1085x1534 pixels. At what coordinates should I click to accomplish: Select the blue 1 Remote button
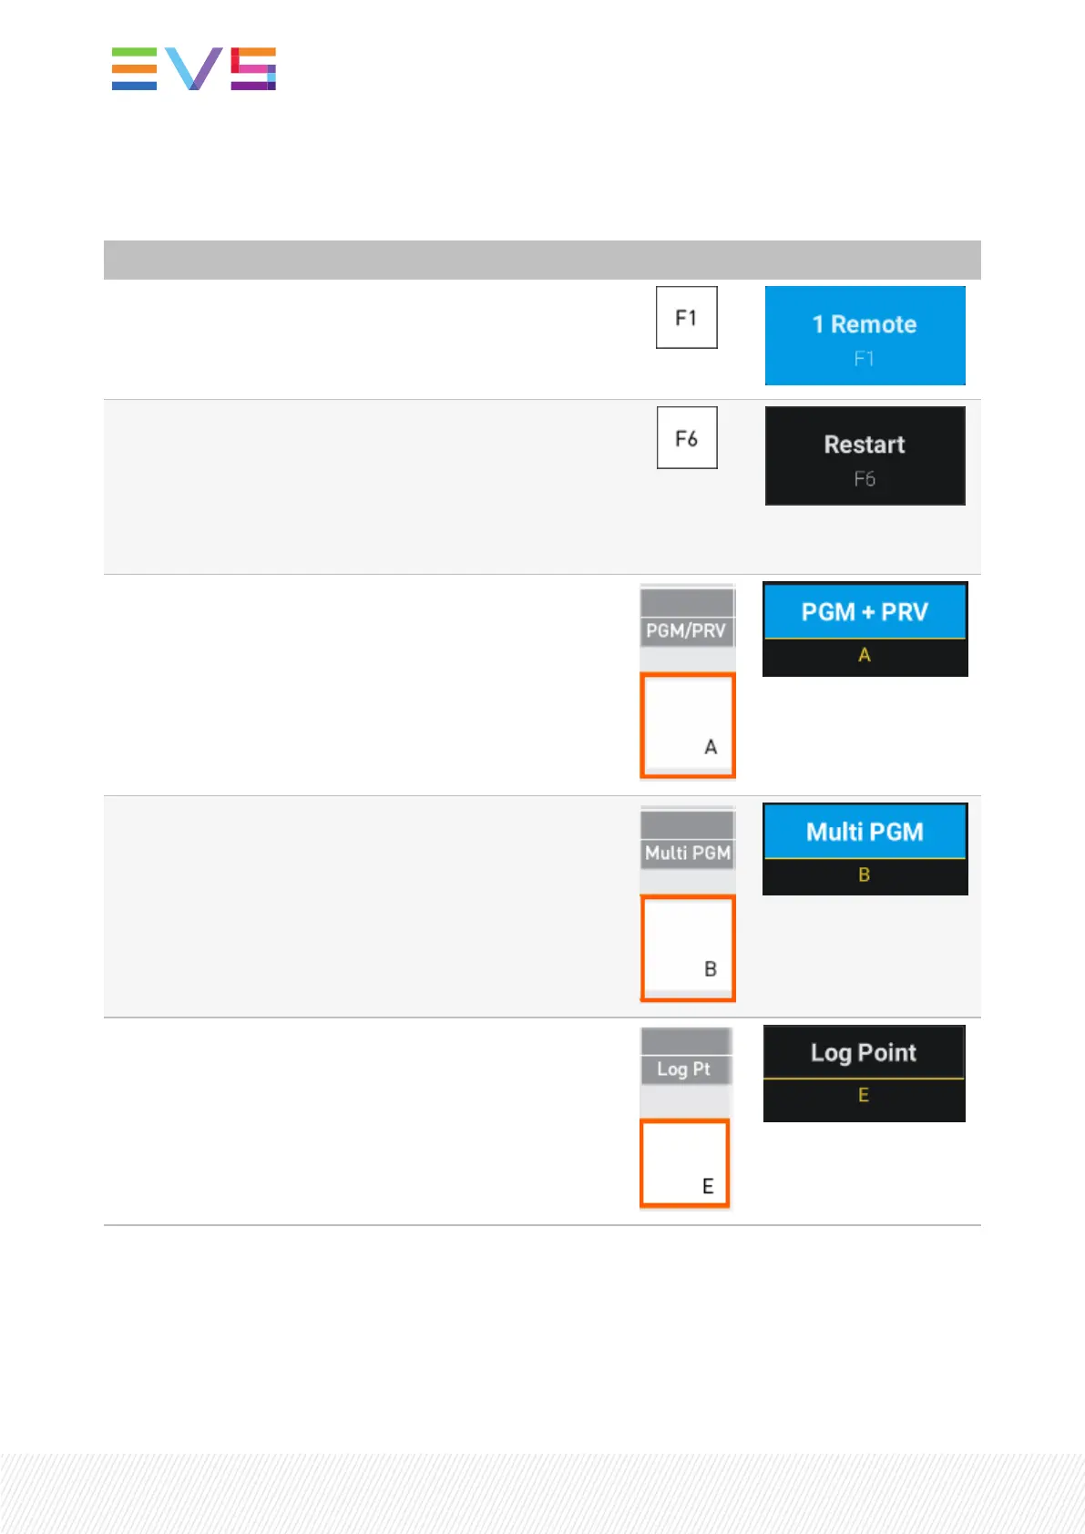click(x=865, y=336)
